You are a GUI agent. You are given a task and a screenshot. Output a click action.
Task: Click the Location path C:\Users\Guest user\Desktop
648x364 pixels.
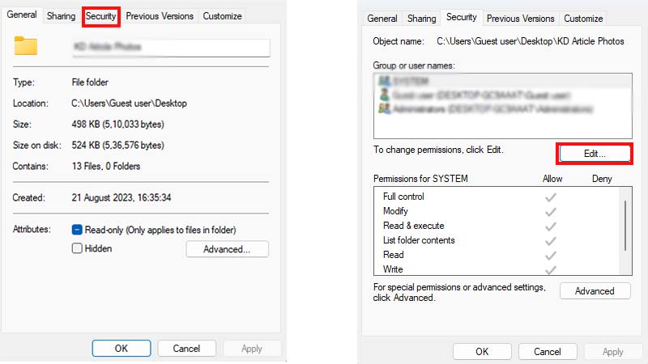point(129,104)
